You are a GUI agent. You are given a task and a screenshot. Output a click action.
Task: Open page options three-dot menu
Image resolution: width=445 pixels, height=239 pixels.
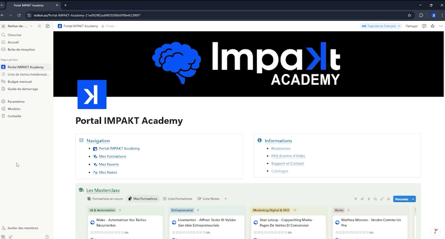click(441, 26)
